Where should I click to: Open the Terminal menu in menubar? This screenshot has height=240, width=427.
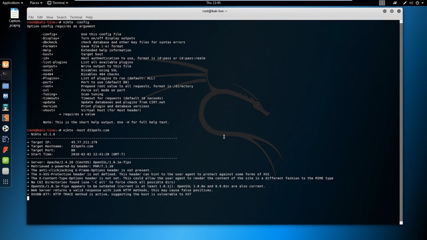coord(76,17)
